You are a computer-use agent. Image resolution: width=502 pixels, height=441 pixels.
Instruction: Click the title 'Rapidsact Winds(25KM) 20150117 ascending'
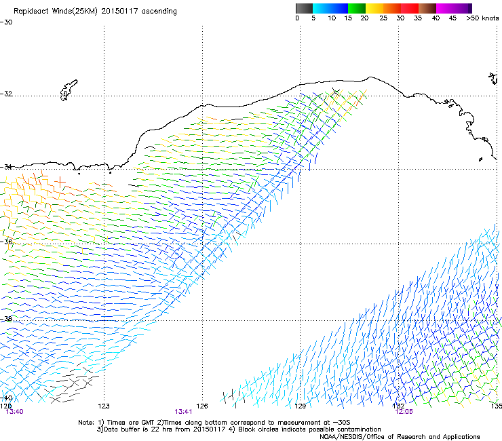coord(95,12)
